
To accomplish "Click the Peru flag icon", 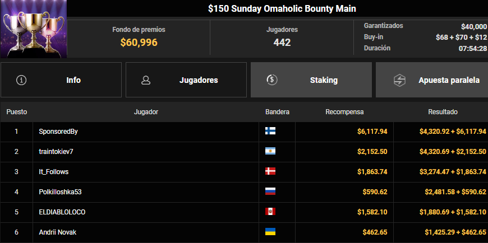I will pos(270,212).
